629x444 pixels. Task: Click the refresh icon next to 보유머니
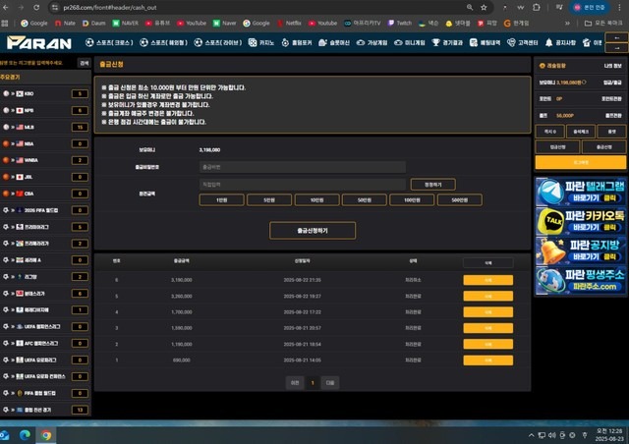[x=584, y=83]
